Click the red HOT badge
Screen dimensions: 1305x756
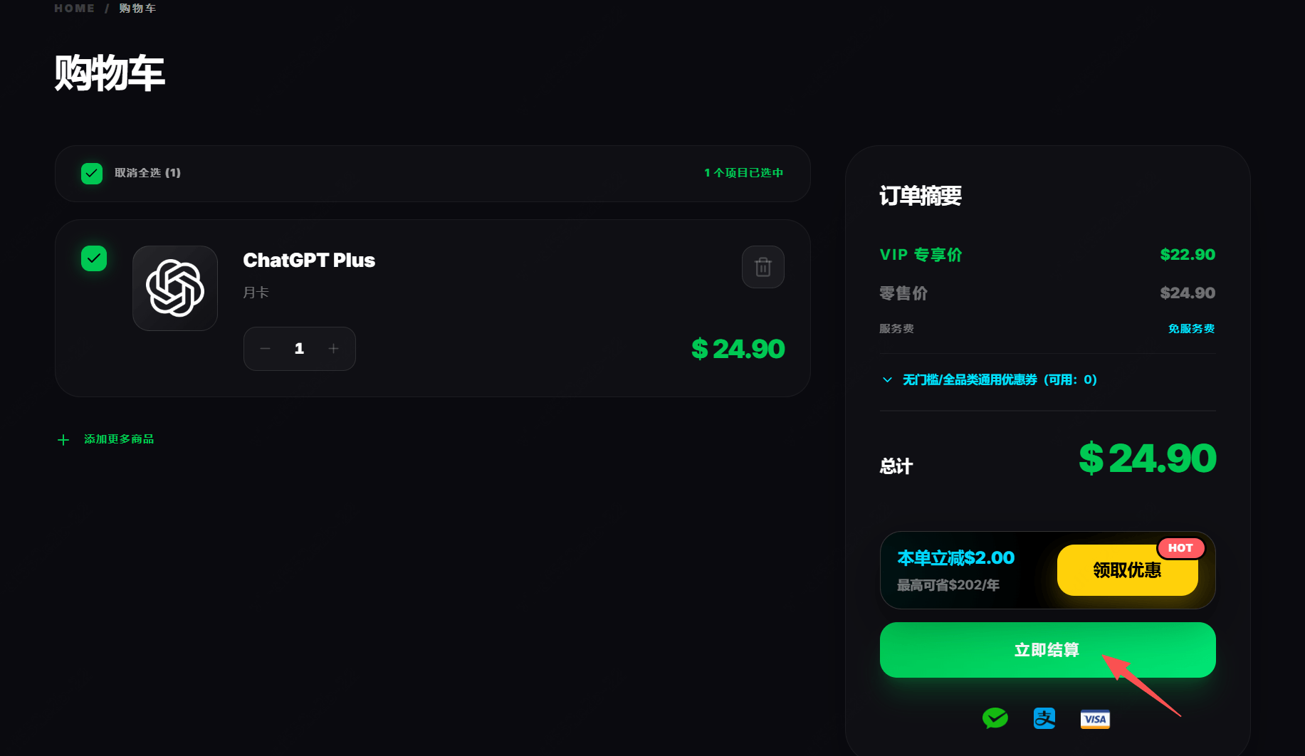(x=1180, y=548)
